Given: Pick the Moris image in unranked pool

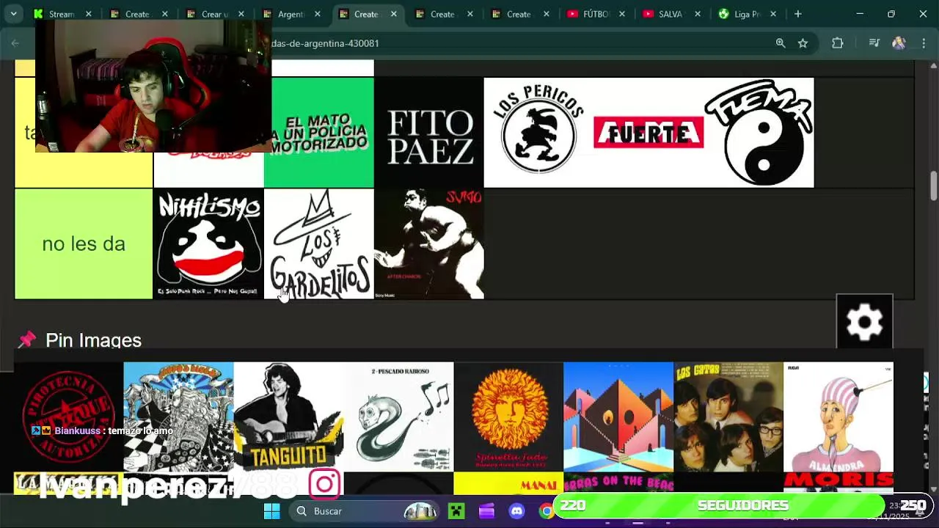Looking at the screenshot, I should point(838,483).
